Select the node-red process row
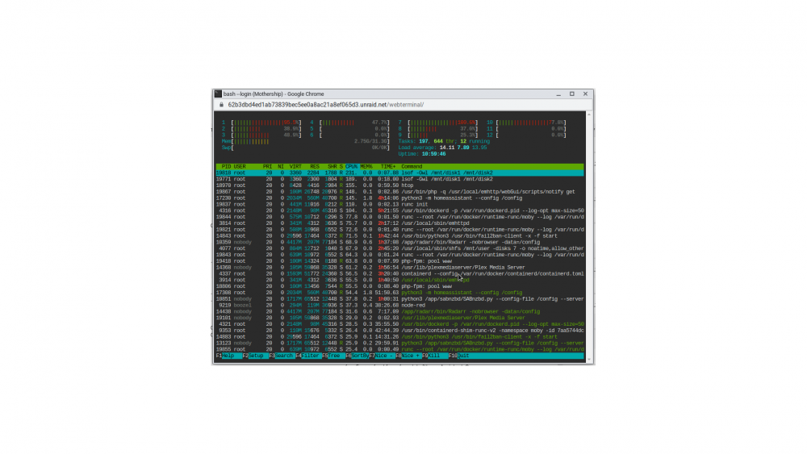The image size is (807, 454). [x=400, y=305]
